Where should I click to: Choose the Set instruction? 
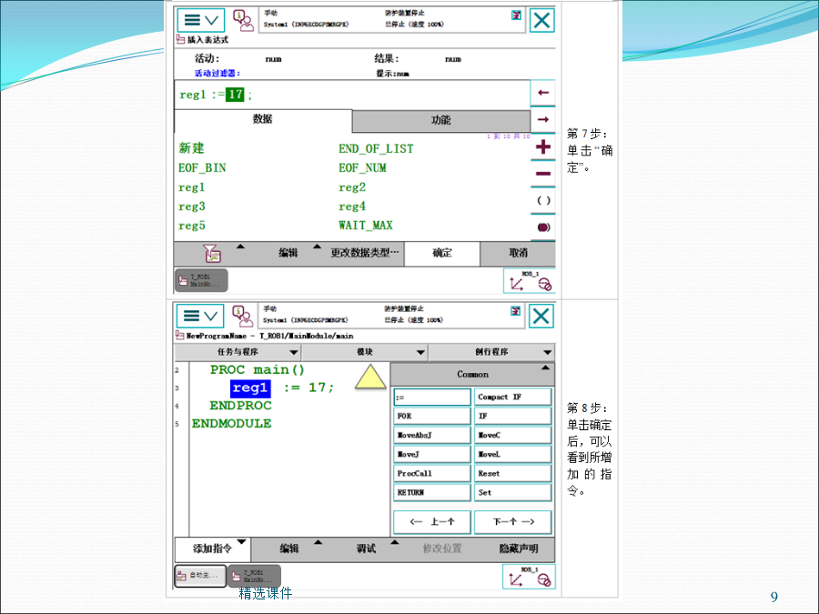[513, 493]
